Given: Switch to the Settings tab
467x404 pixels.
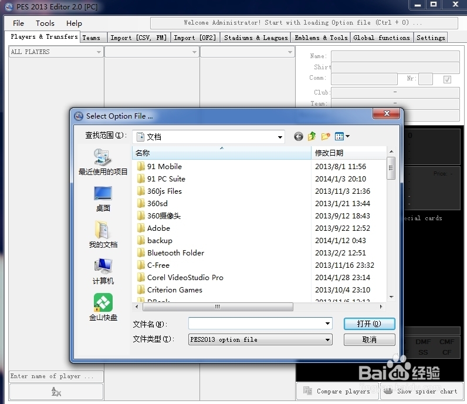Looking at the screenshot, I should [x=431, y=38].
